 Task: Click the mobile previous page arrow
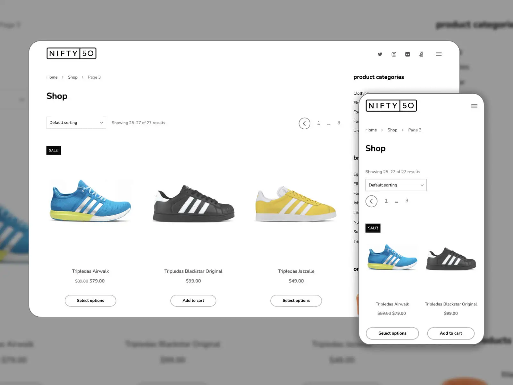371,201
